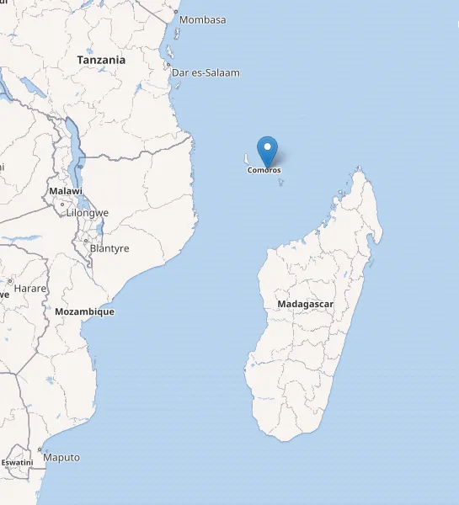This screenshot has width=459, height=505.
Task: Select the Harare city label
Action: 30,289
